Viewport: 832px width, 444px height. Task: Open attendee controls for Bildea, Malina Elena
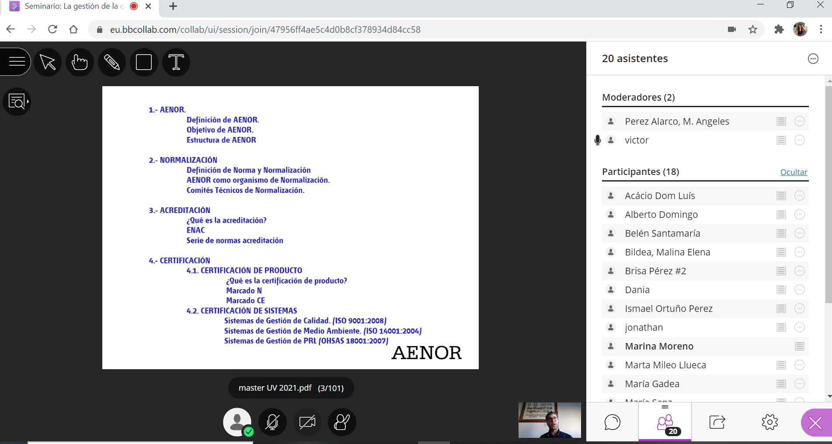pyautogui.click(x=799, y=252)
